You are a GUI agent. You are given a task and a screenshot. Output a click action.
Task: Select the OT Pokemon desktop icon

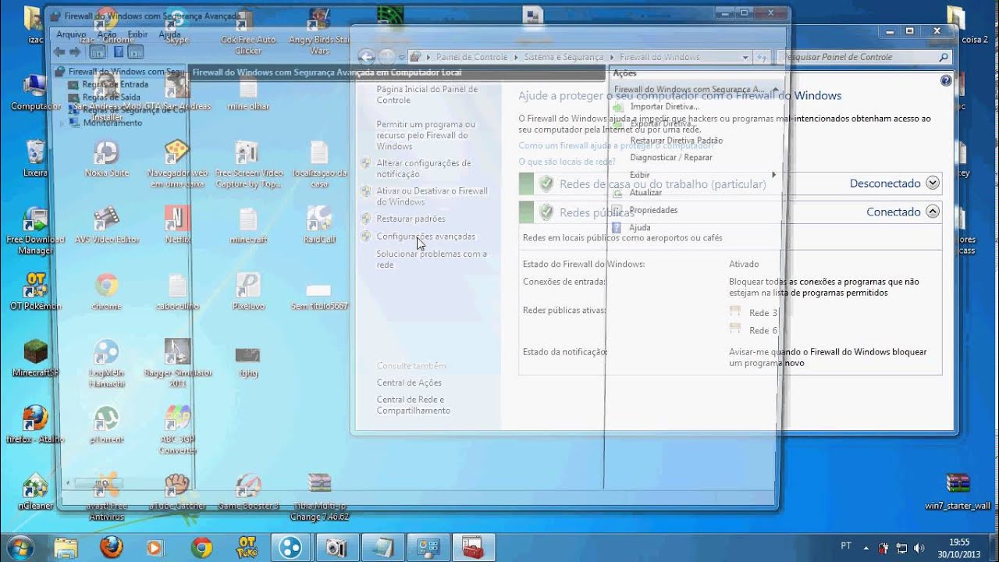35,291
